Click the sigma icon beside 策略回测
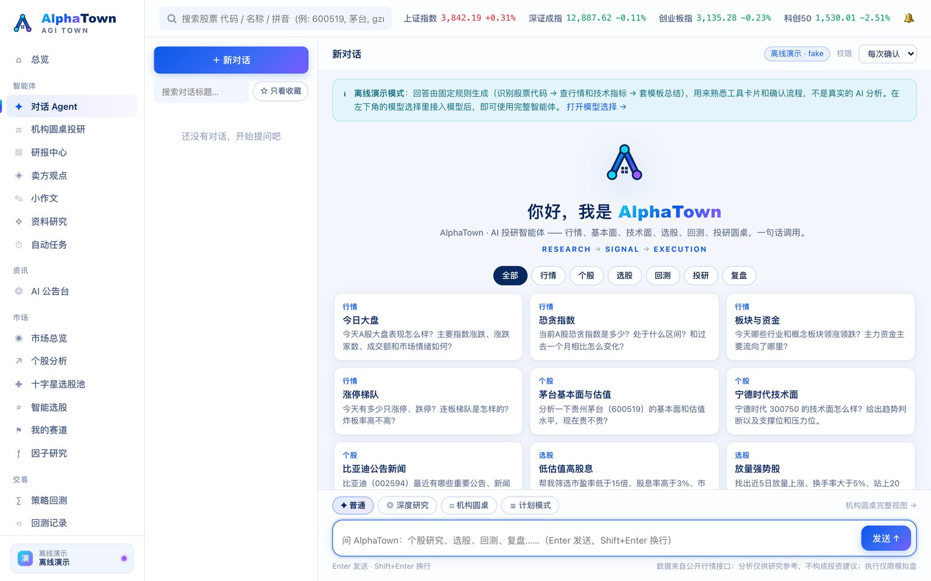 pyautogui.click(x=19, y=500)
